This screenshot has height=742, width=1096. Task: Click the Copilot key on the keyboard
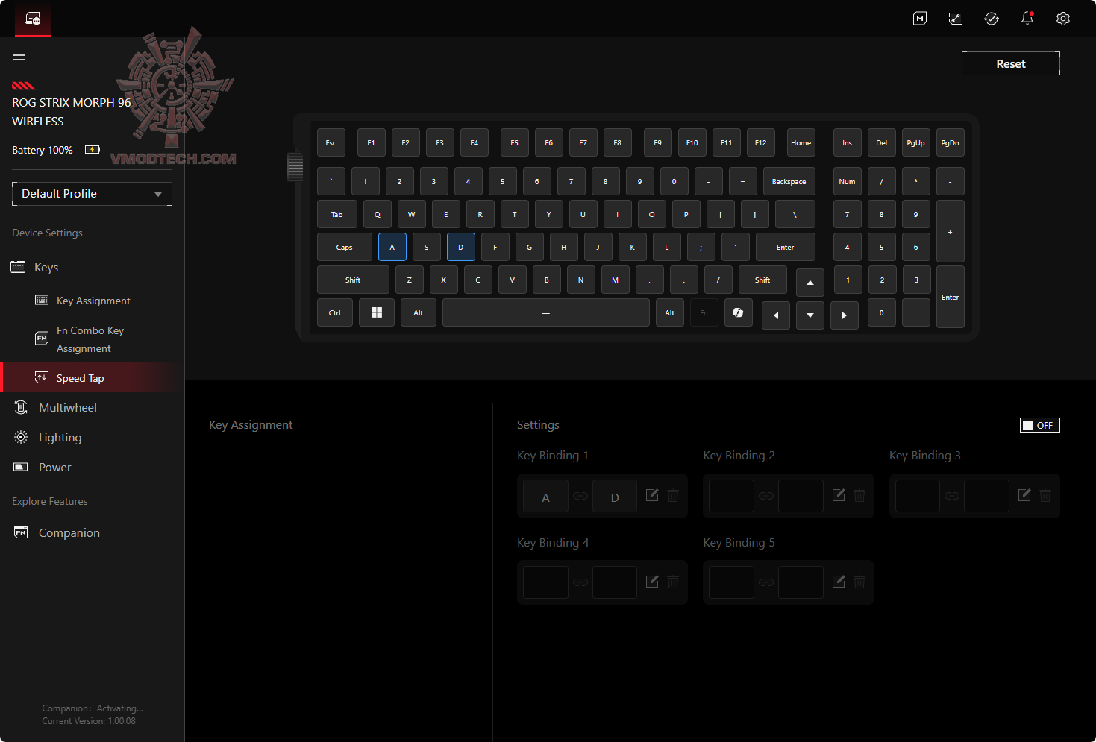[738, 313]
